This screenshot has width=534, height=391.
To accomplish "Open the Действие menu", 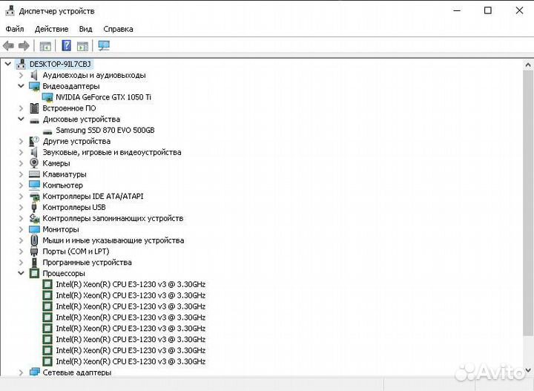I will pyautogui.click(x=51, y=29).
